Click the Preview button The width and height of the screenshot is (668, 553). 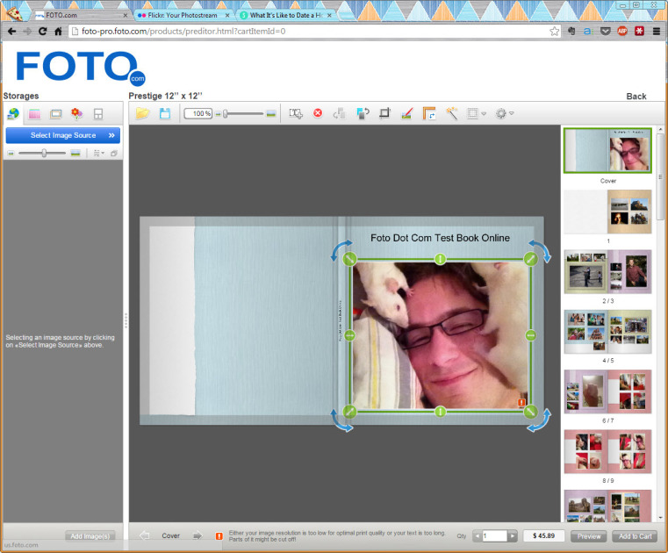(x=588, y=535)
